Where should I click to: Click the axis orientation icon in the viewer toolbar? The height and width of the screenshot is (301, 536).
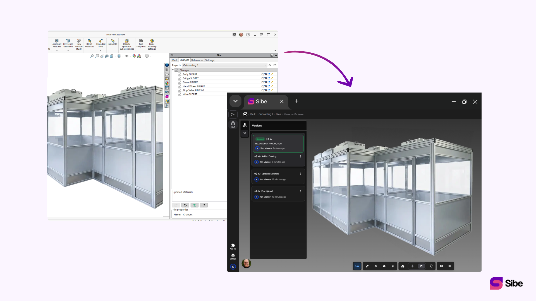[431, 266]
